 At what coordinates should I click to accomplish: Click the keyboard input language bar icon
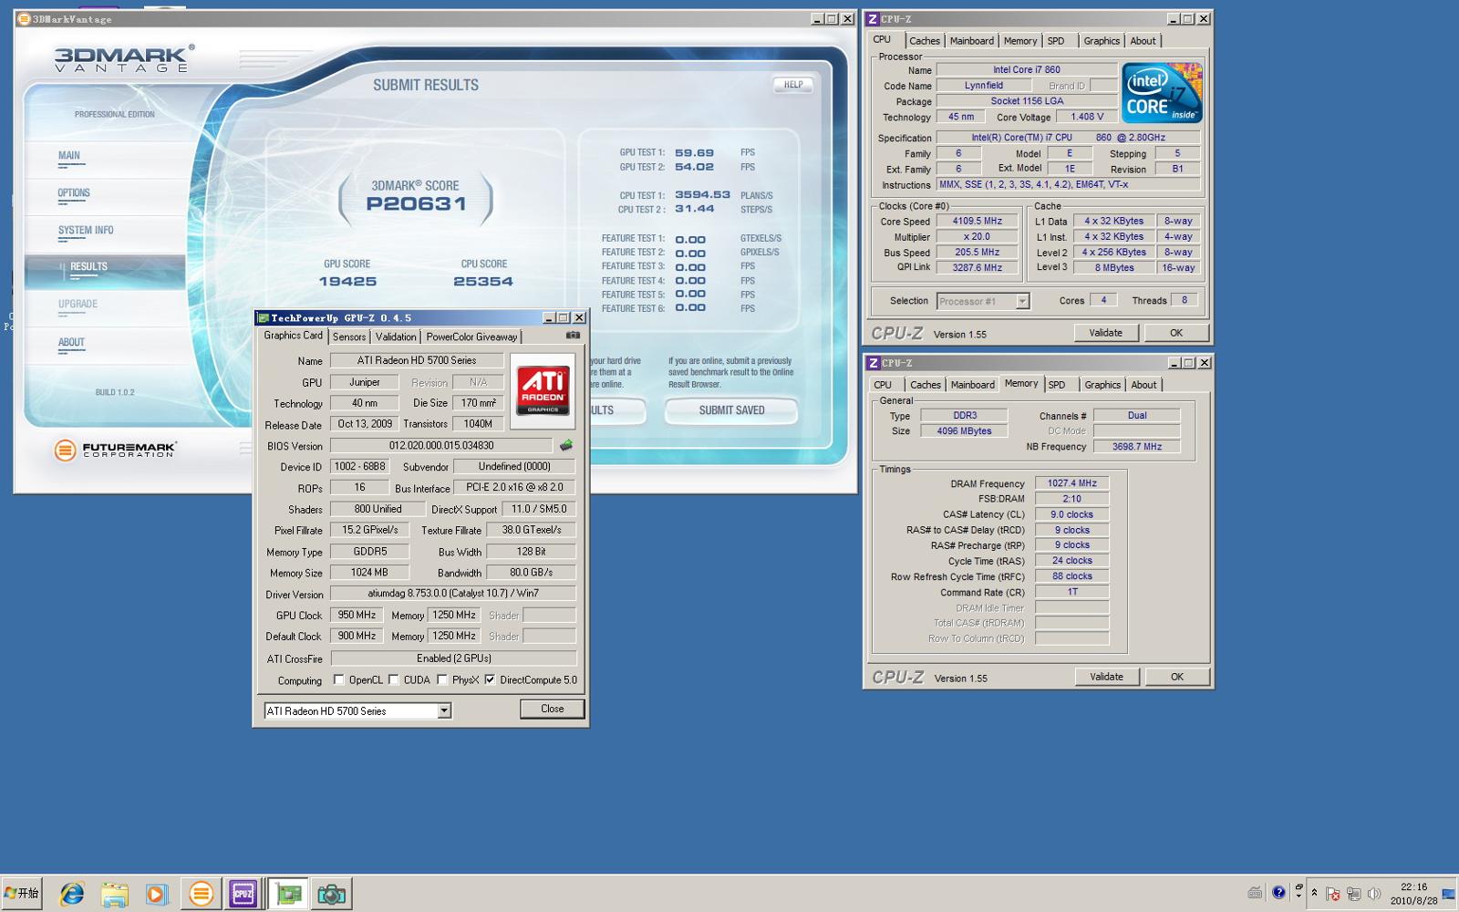(x=1256, y=893)
